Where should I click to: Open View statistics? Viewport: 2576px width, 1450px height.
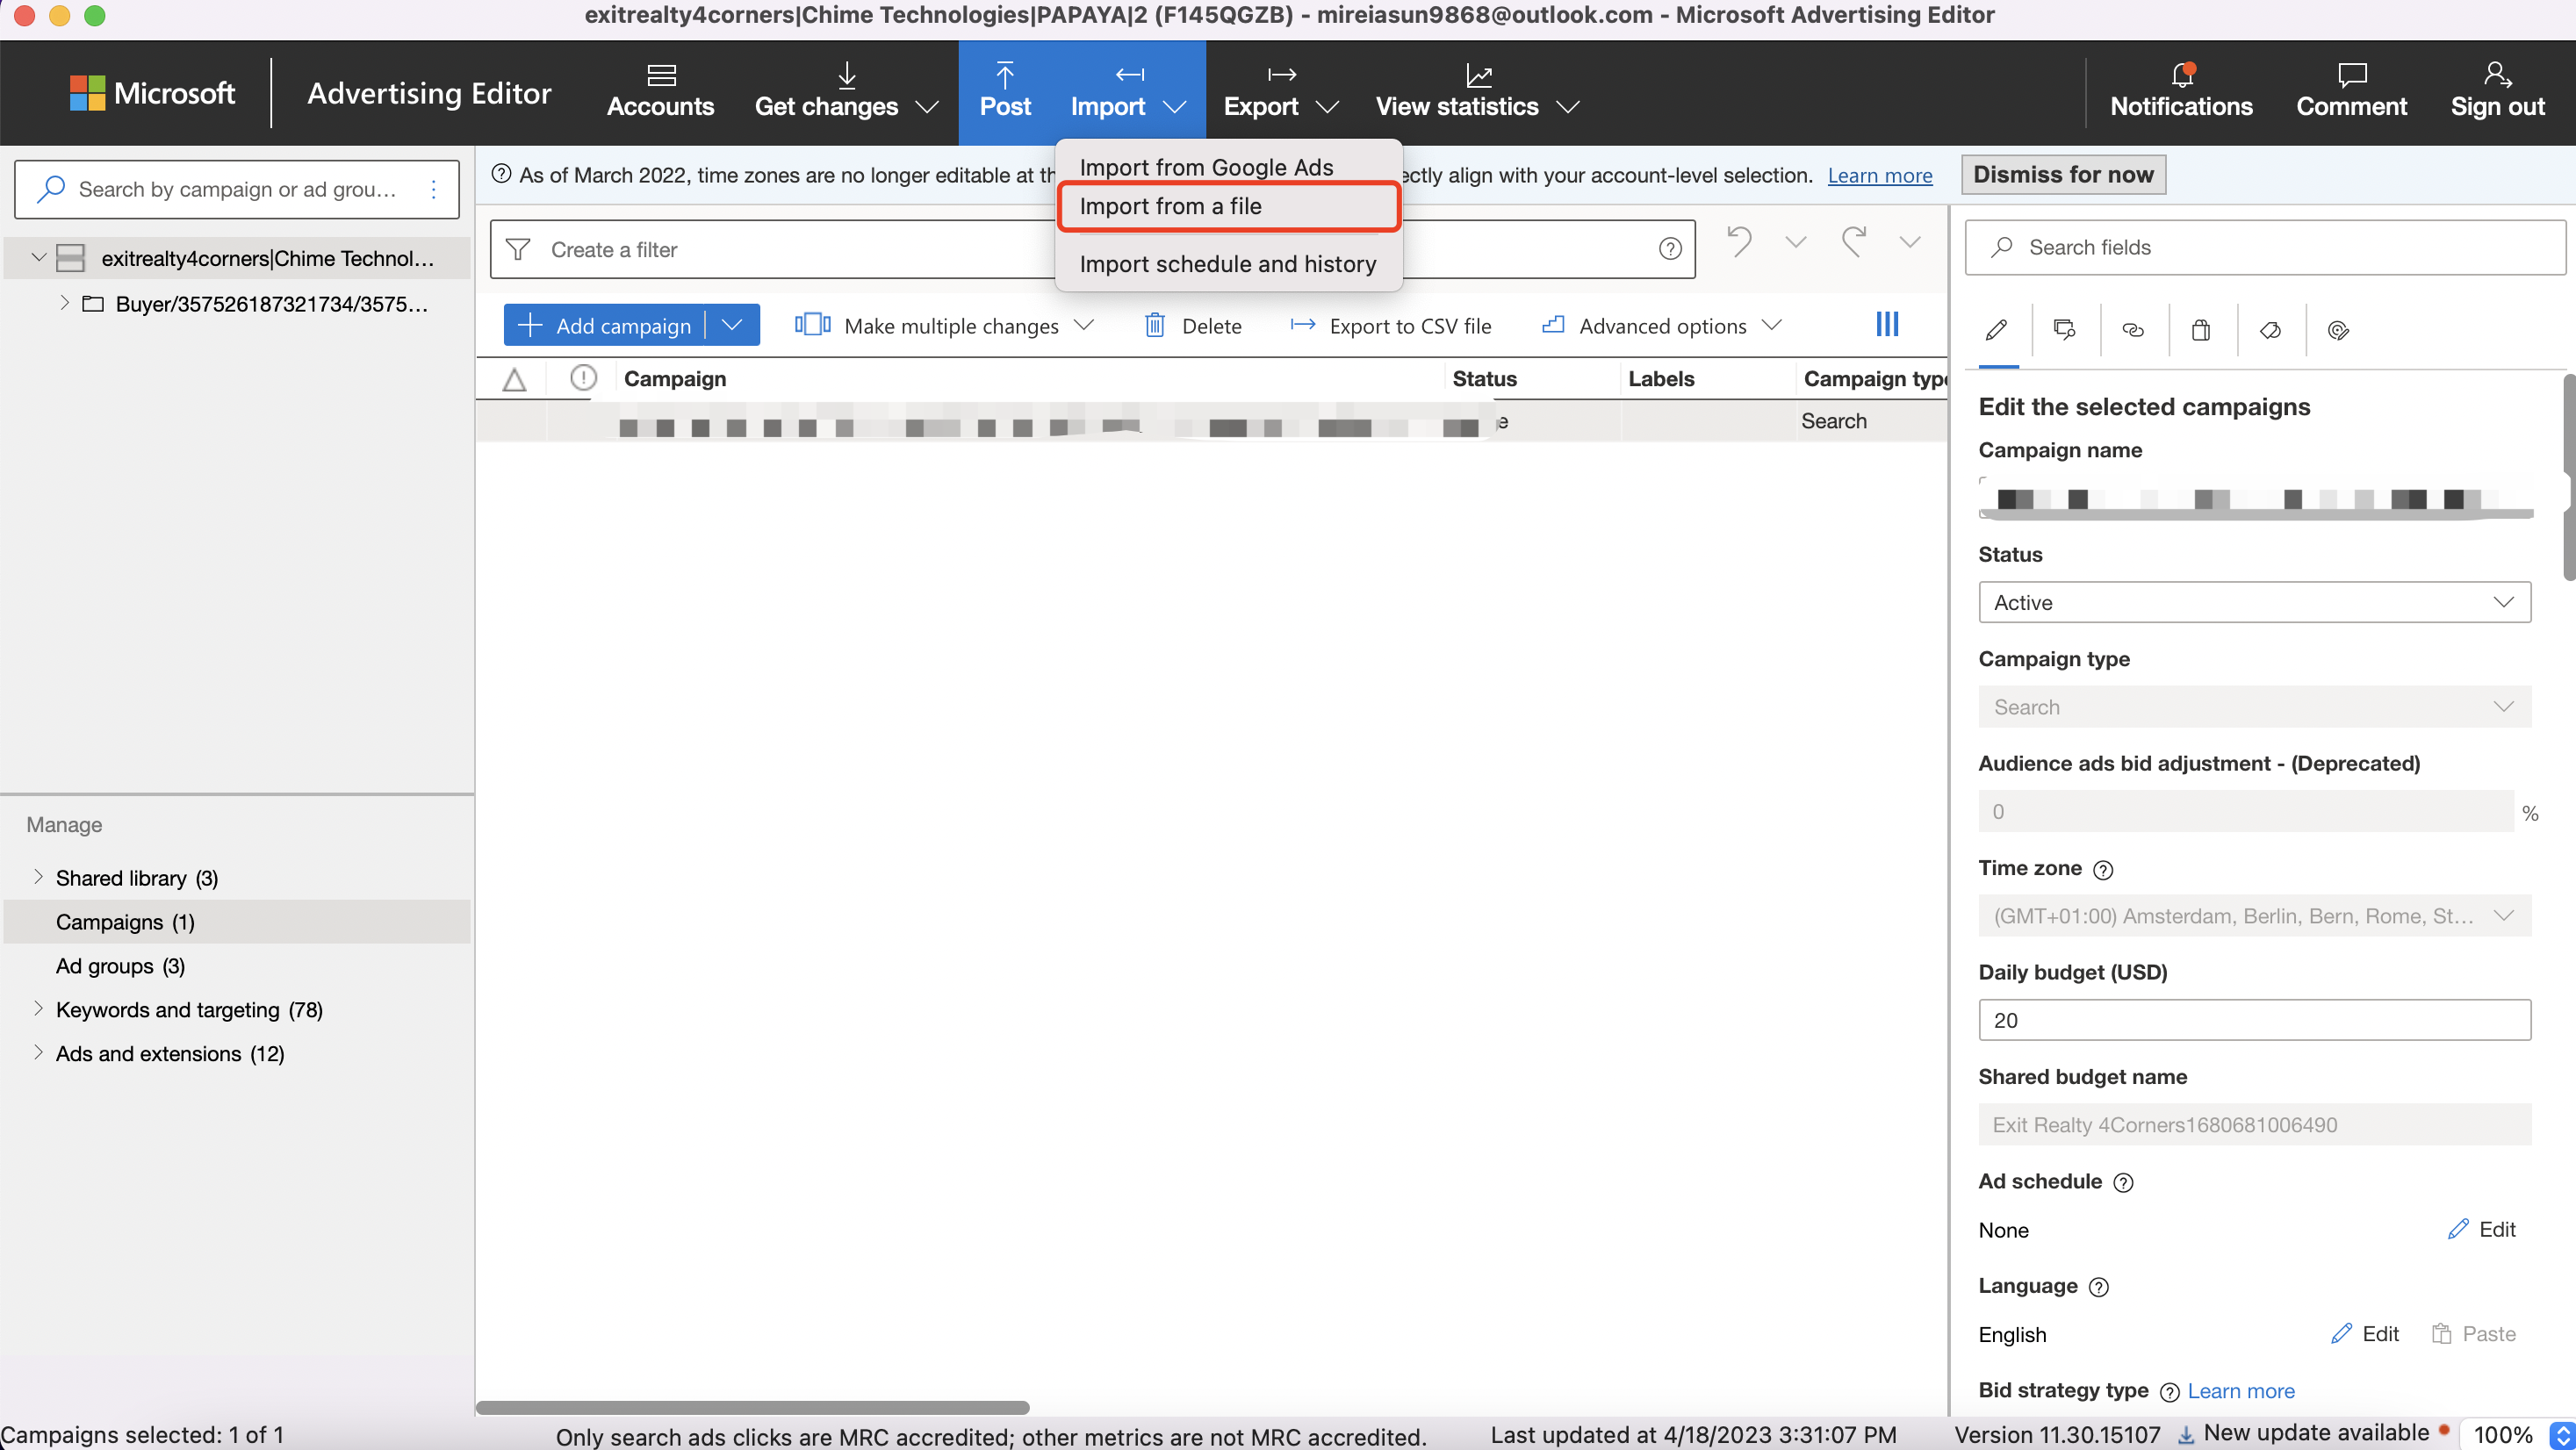tap(1476, 91)
